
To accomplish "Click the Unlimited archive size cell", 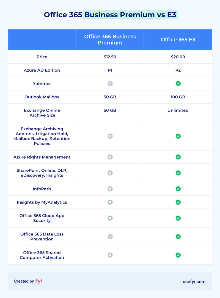I will click(178, 113).
